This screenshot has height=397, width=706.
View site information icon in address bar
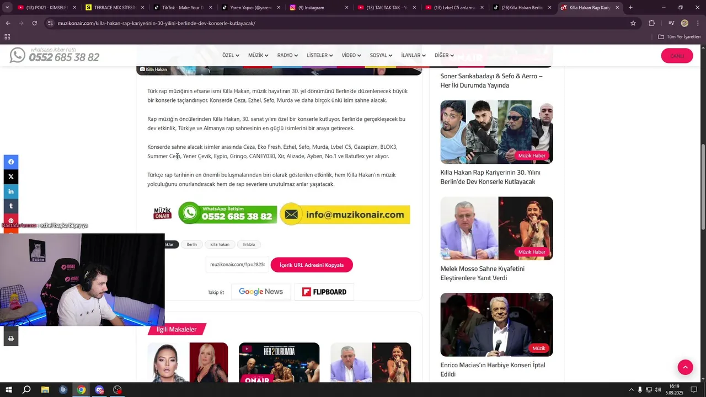point(50,23)
